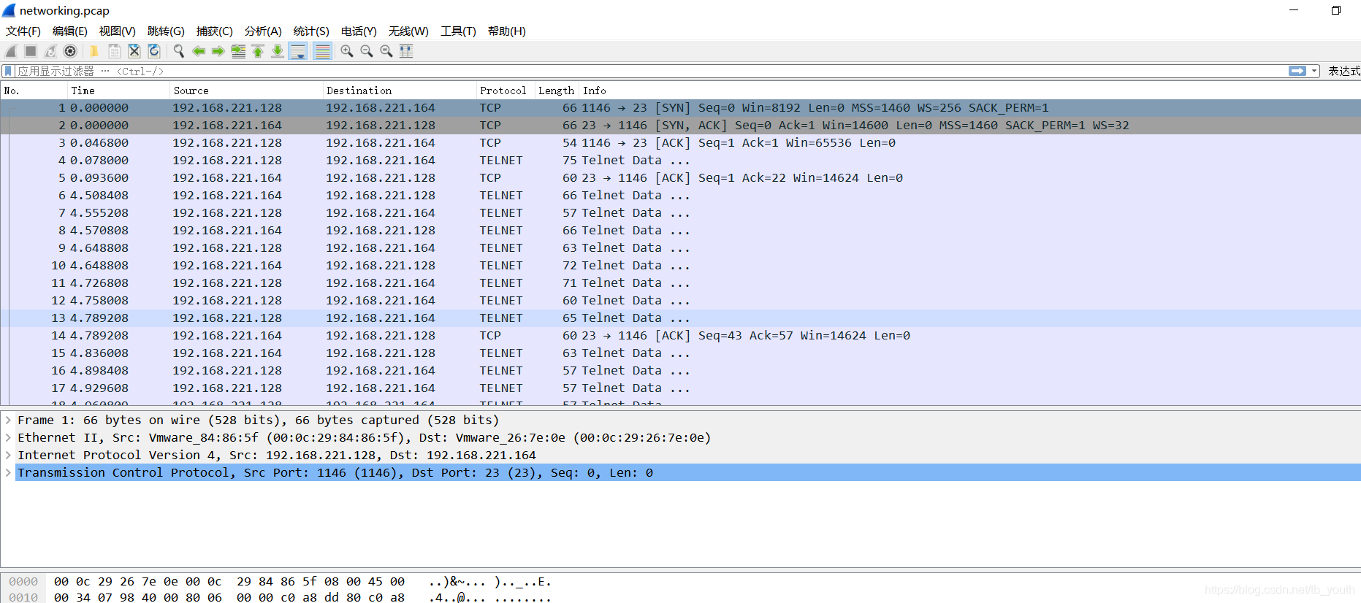1361x603 pixels.
Task: Open the 跳转(G) menu
Action: [x=166, y=31]
